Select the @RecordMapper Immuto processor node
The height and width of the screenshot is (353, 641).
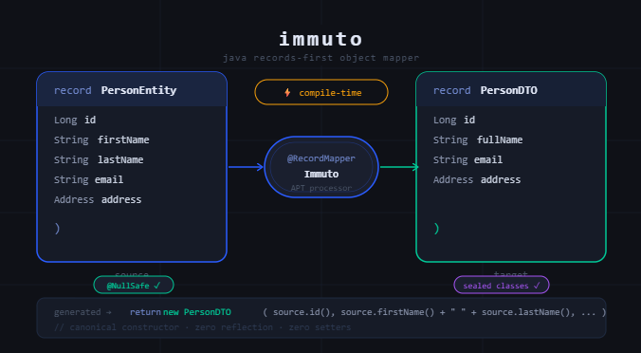(321, 167)
